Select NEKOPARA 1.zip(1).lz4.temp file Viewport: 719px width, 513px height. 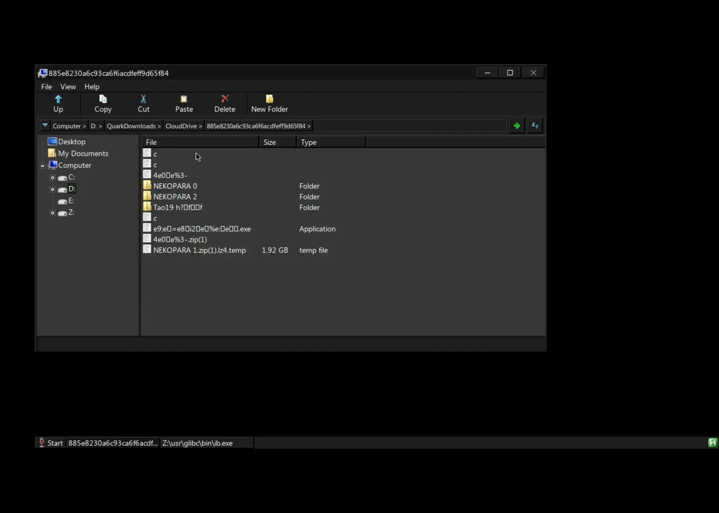coord(200,250)
